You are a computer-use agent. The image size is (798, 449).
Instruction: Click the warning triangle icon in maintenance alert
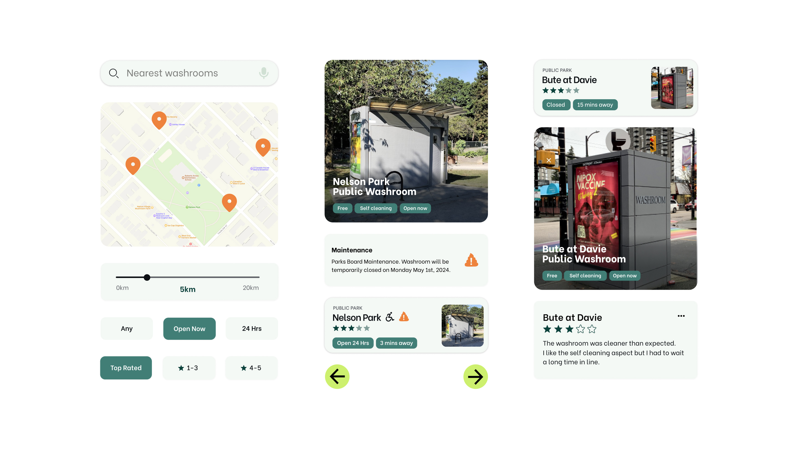471,260
